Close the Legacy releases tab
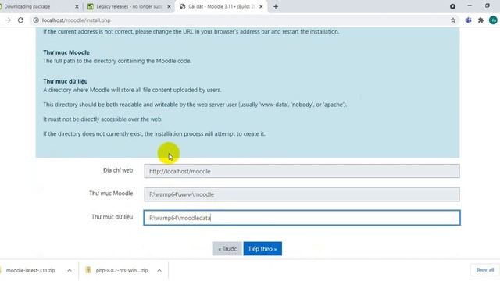This screenshot has height=281, width=500. (169, 6)
